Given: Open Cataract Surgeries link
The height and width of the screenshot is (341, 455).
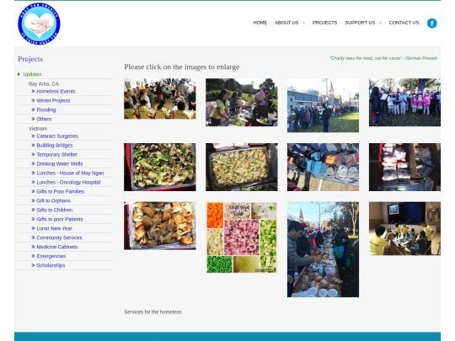Looking at the screenshot, I should 57,136.
